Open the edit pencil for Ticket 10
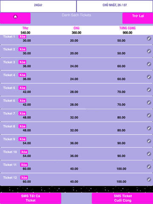This screenshot has height=204, width=153. click(149, 154)
